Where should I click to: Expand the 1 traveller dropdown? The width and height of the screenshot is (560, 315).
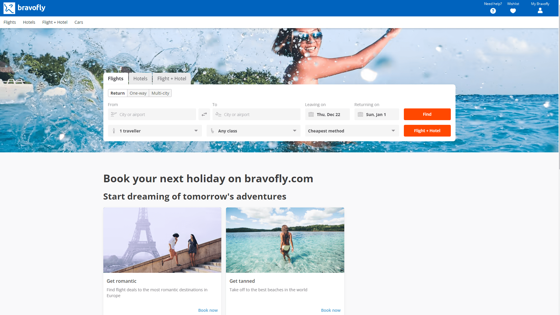pos(155,131)
